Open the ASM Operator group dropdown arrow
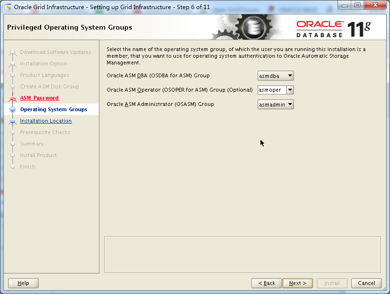The image size is (390, 294). [290, 90]
